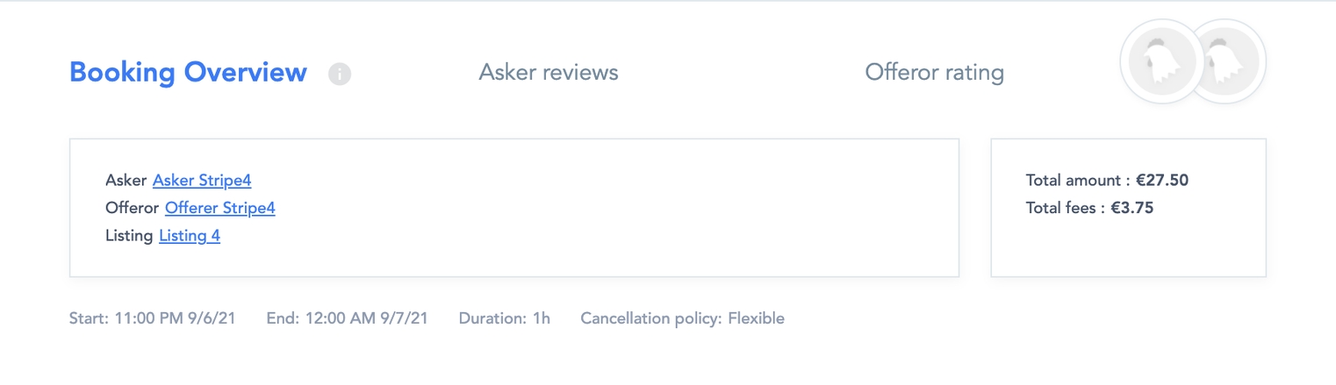The image size is (1336, 385).
Task: Switch to the Booking Overview tab
Action: coord(188,72)
